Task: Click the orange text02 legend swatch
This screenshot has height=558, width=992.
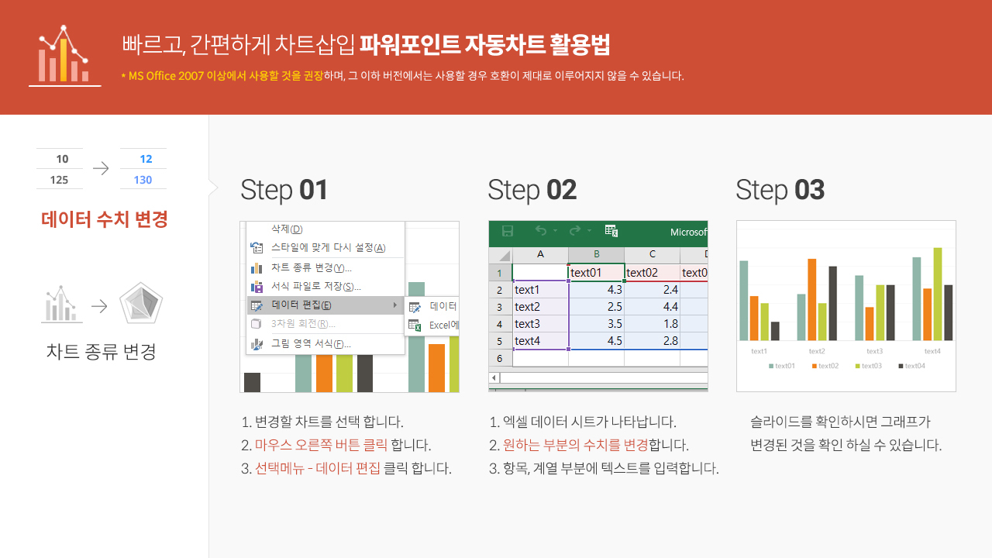Action: pyautogui.click(x=815, y=366)
